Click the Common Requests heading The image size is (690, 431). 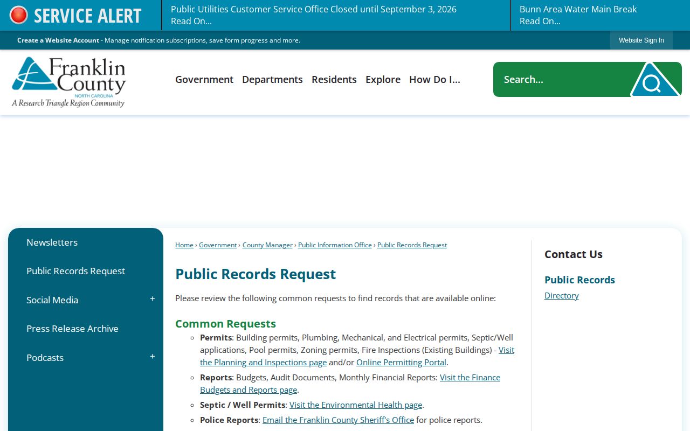225,324
